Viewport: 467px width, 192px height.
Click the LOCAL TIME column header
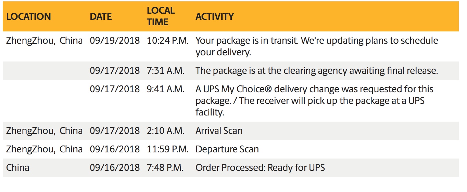pyautogui.click(x=161, y=16)
